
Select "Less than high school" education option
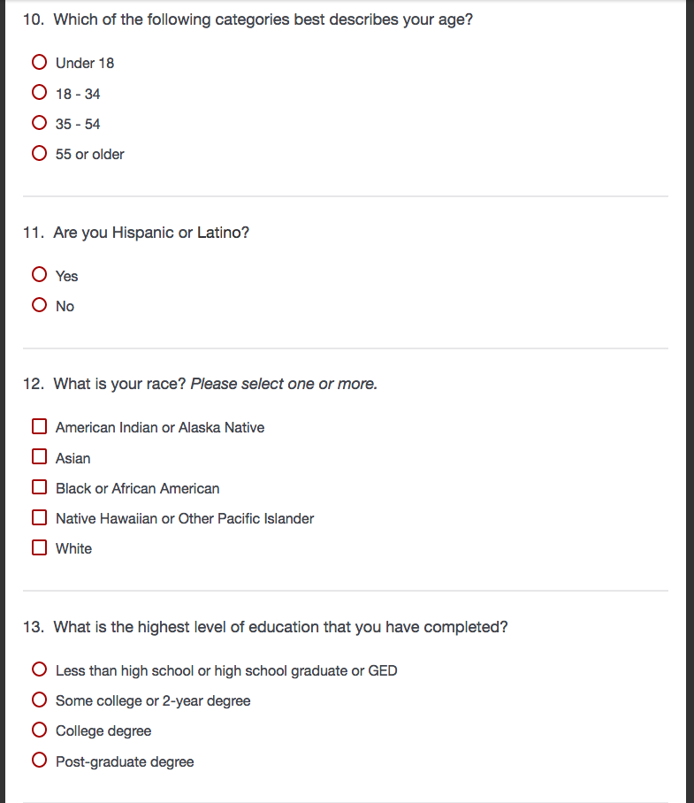(39, 669)
